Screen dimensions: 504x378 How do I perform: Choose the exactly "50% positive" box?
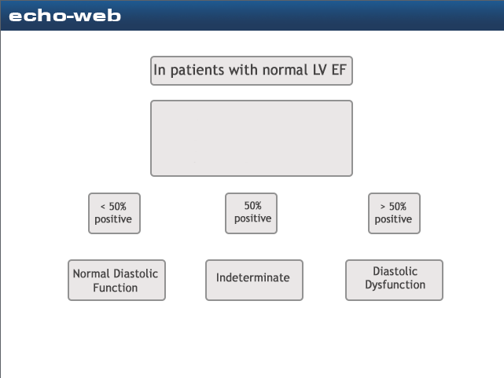[x=252, y=213]
